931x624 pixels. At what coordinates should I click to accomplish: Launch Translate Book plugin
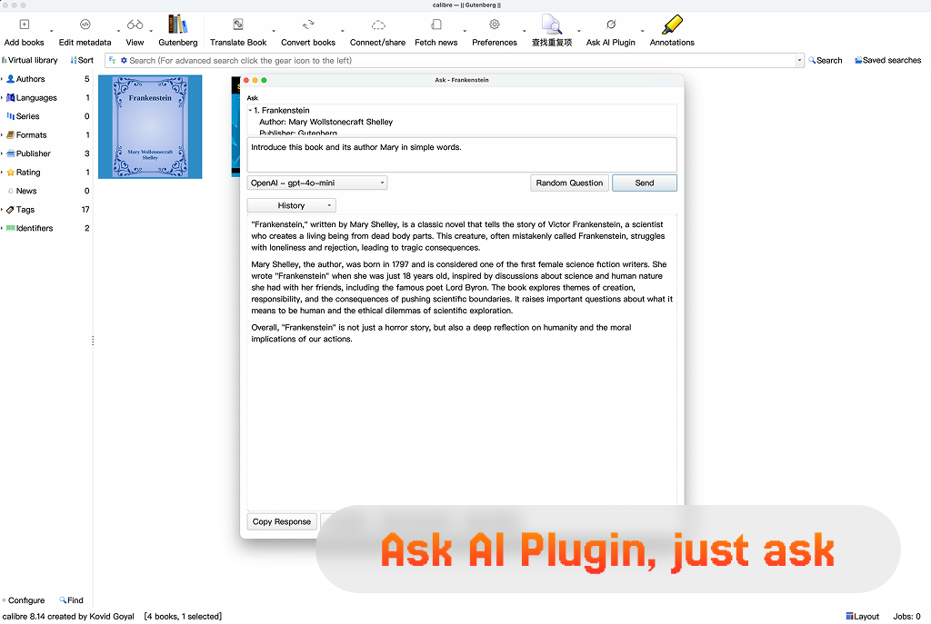click(x=238, y=25)
